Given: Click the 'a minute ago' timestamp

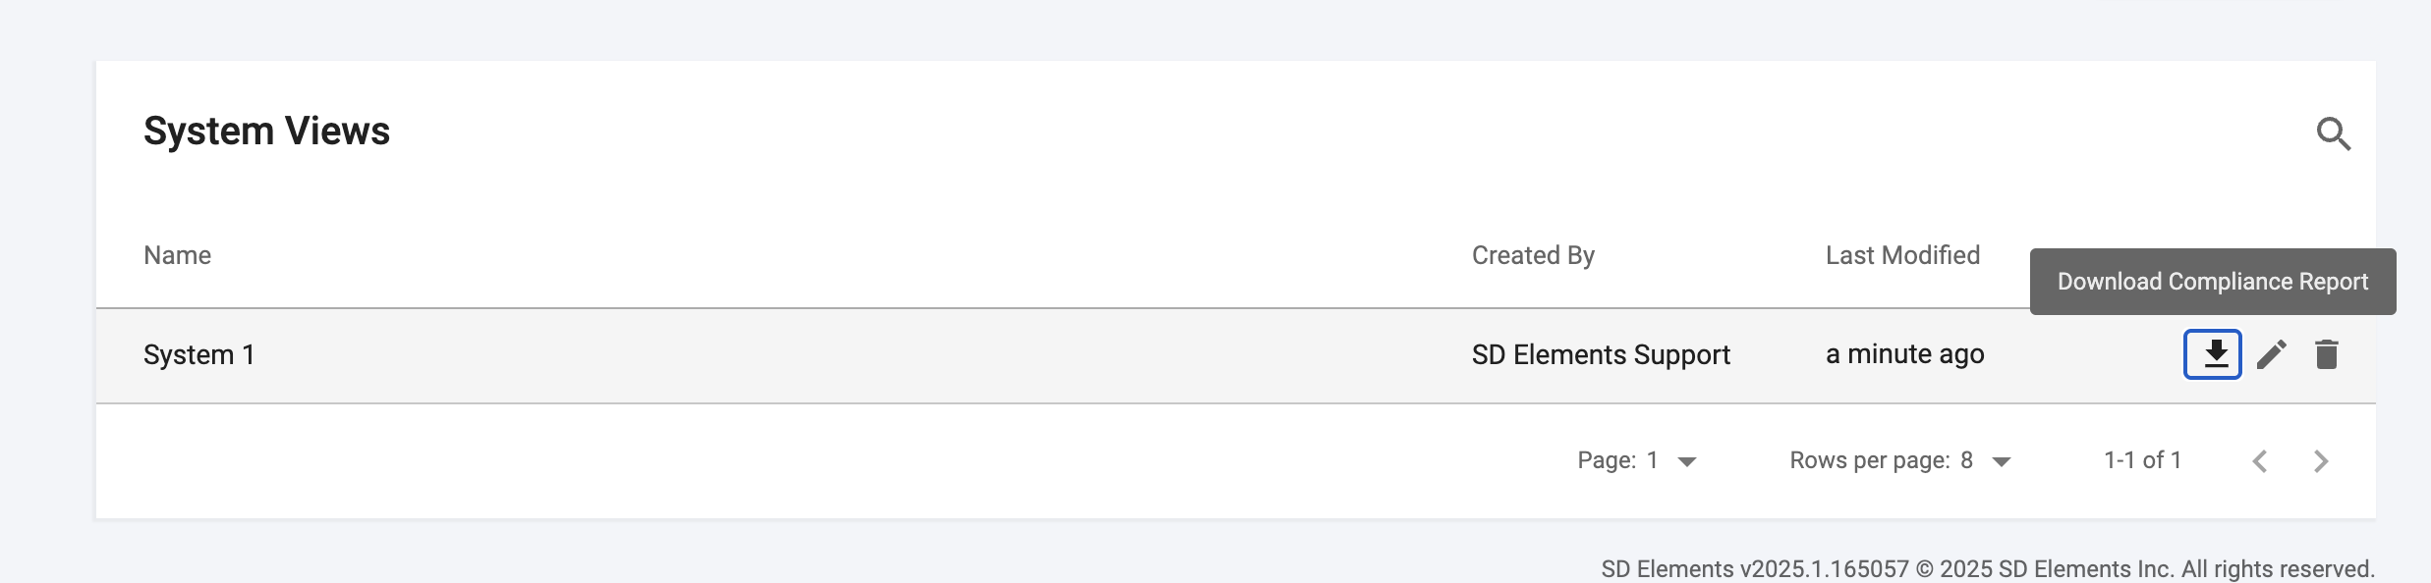Looking at the screenshot, I should click(1904, 354).
